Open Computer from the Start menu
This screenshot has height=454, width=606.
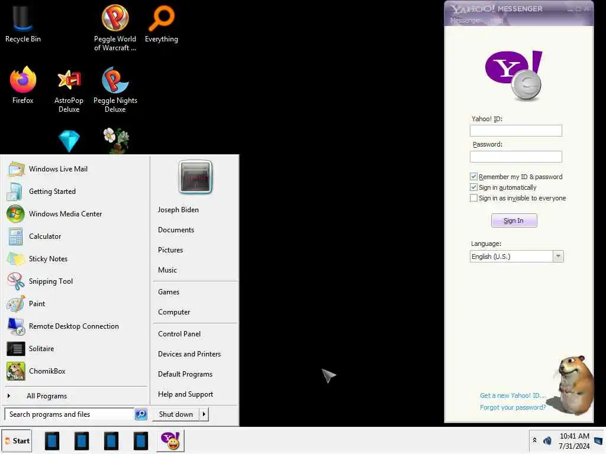174,312
